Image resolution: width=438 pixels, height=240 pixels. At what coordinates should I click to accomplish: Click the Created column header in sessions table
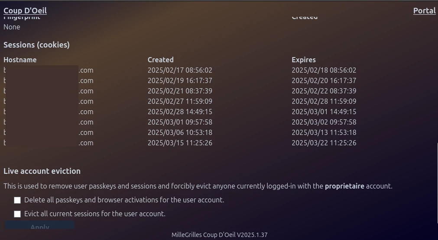tap(160, 60)
